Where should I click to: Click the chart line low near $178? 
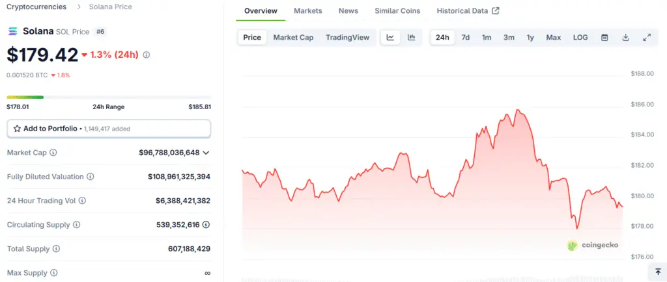[x=577, y=228]
